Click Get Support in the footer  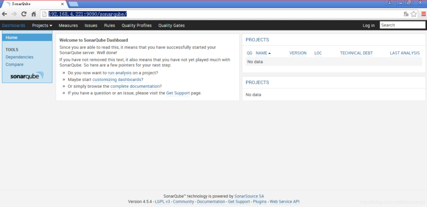tap(239, 202)
